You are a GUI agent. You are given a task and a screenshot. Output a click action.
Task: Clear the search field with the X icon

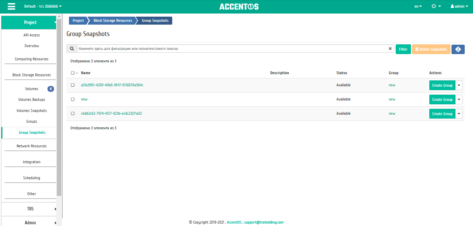click(x=390, y=49)
